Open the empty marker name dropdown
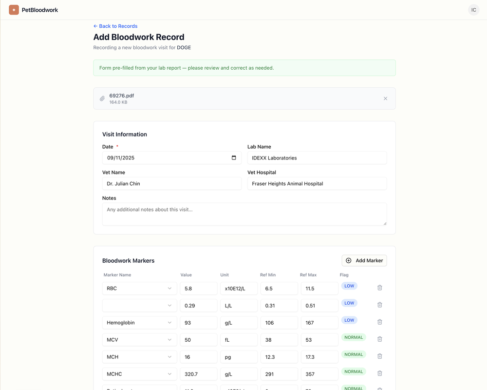Image resolution: width=487 pixels, height=390 pixels. 139,305
